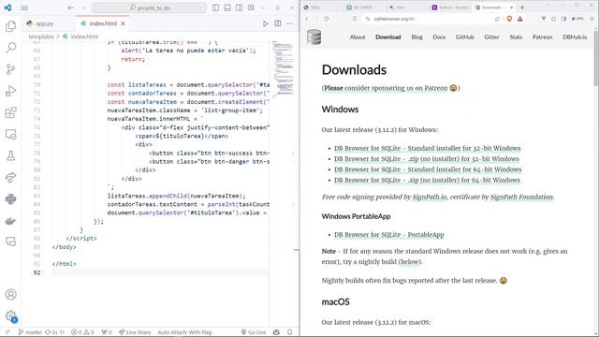Open the Manage gear menu
Viewport: 599px width, 337px height.
(10, 316)
